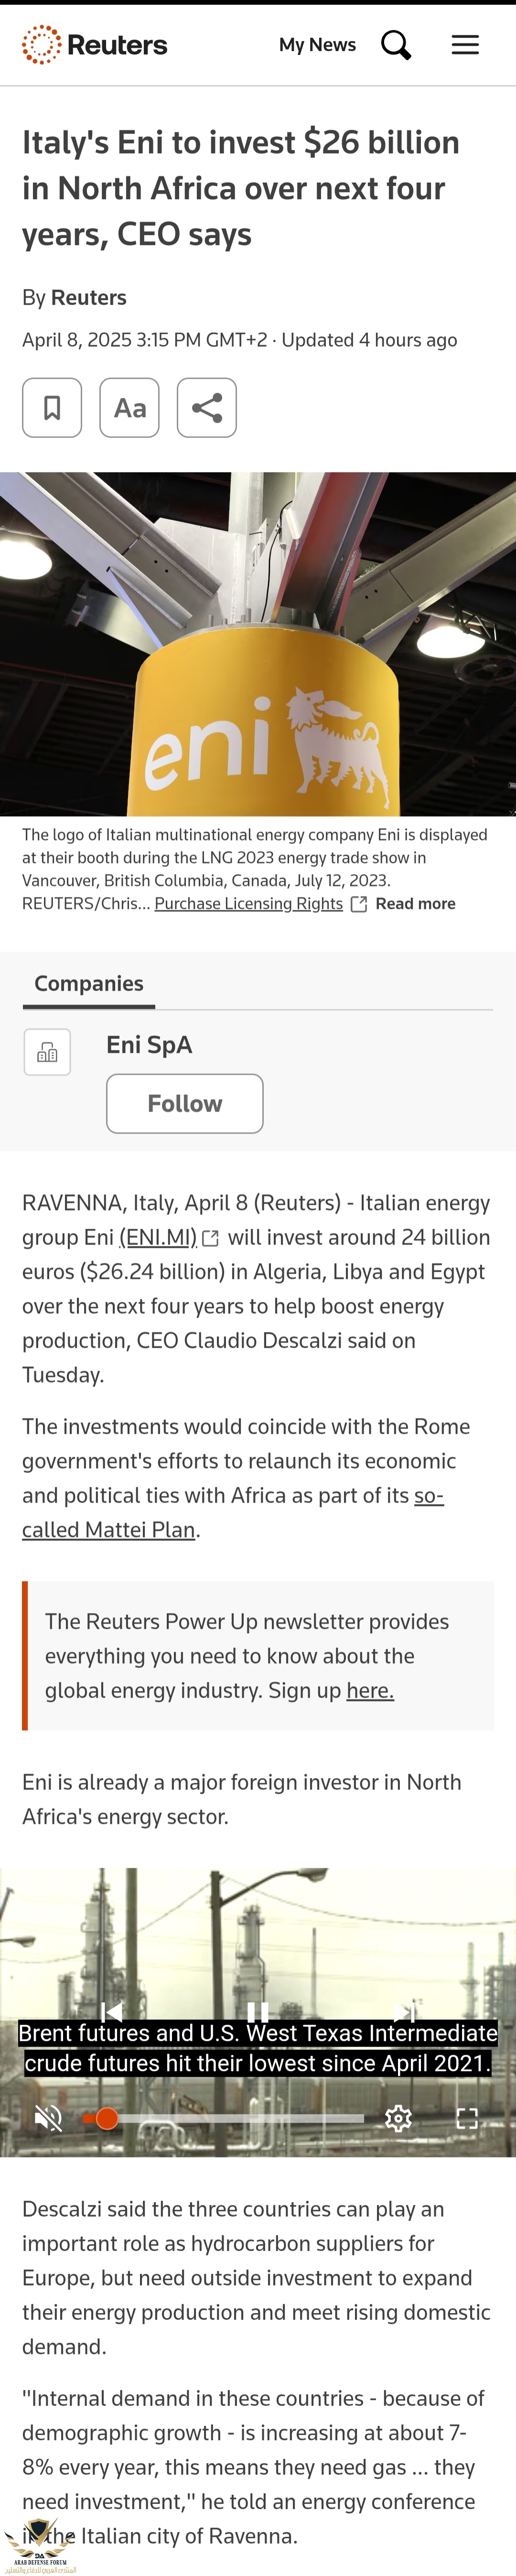Select the Companies tab
The height and width of the screenshot is (2576, 516).
click(x=89, y=984)
